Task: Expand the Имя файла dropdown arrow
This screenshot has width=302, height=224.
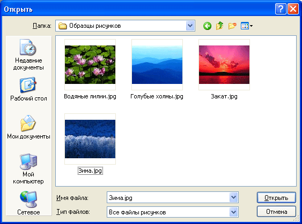Action: pos(234,197)
